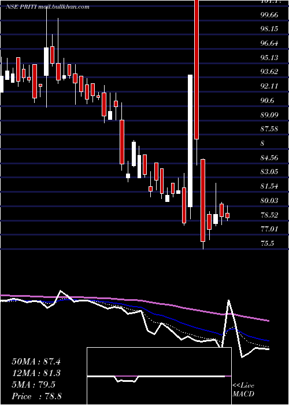Select the 93.62 price axis label
This screenshot has height=405, width=289.
tap(269, 72)
